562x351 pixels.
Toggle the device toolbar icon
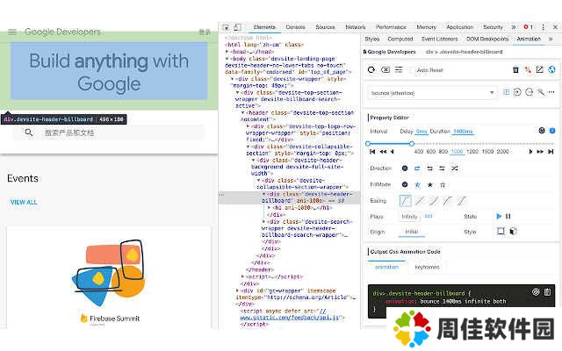[x=239, y=27]
